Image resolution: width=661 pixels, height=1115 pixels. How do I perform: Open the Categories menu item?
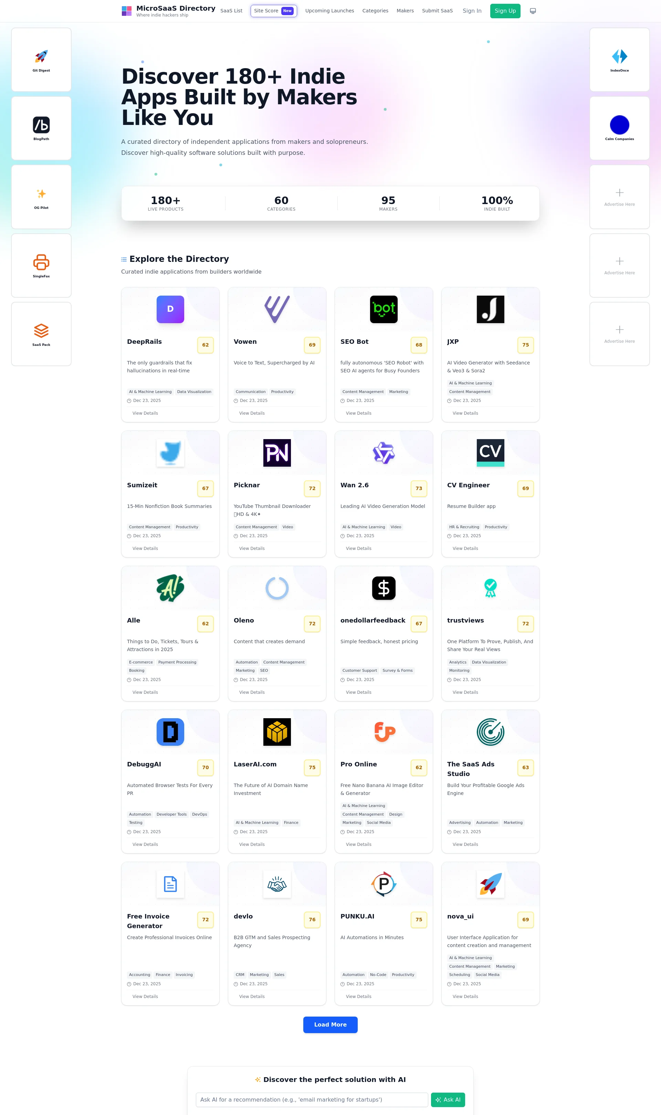click(375, 11)
